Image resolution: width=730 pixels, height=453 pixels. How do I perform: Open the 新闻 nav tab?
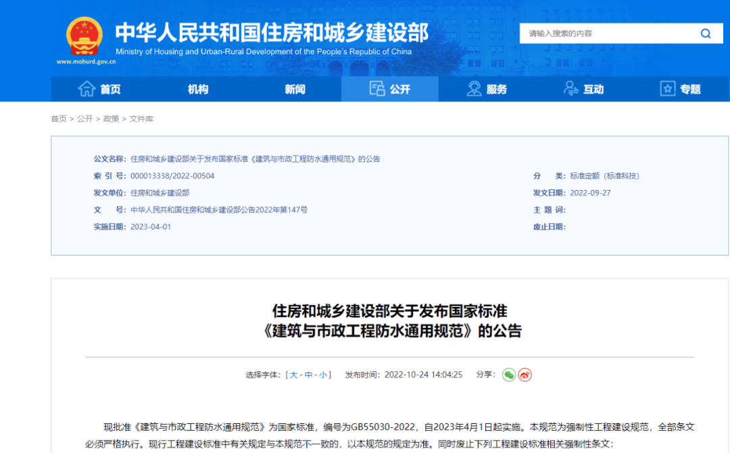tap(295, 89)
